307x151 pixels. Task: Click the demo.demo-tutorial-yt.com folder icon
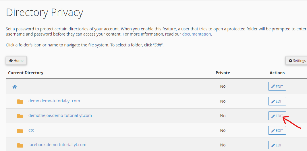coord(20,101)
